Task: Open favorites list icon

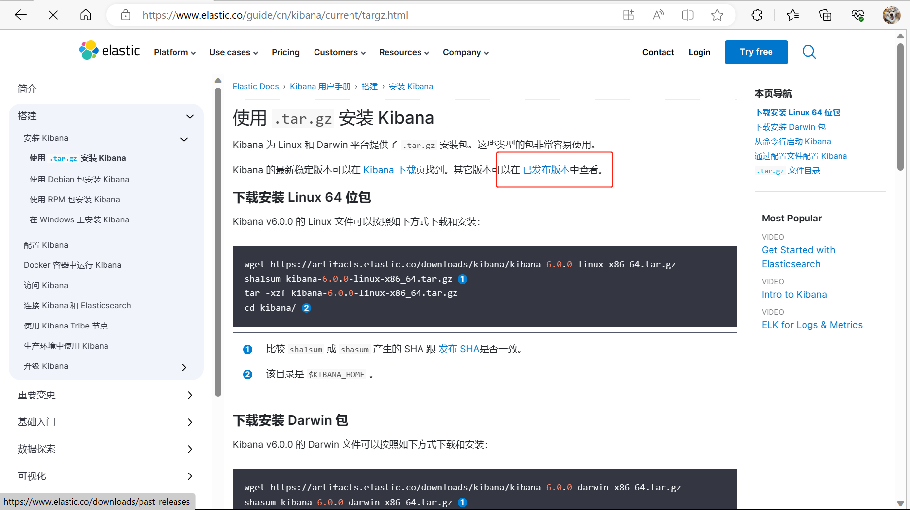Action: click(x=793, y=15)
